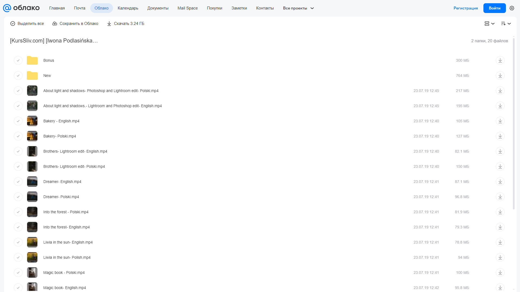Image resolution: width=520 pixels, height=292 pixels.
Task: Download Magic book - Polski.mp4 via arrow icon
Action: coord(500,273)
